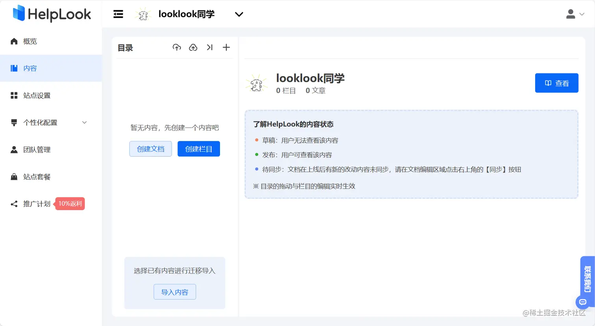Click the blue 查看 button
Screen dimensions: 595x326
coord(556,83)
